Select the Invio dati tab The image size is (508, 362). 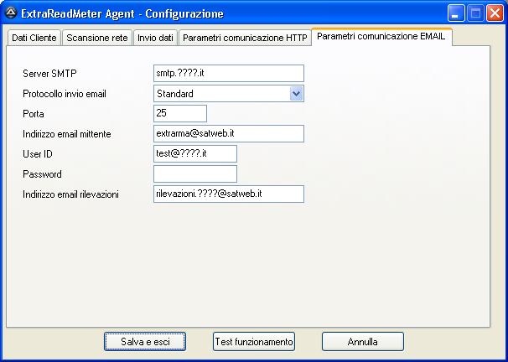pos(154,39)
